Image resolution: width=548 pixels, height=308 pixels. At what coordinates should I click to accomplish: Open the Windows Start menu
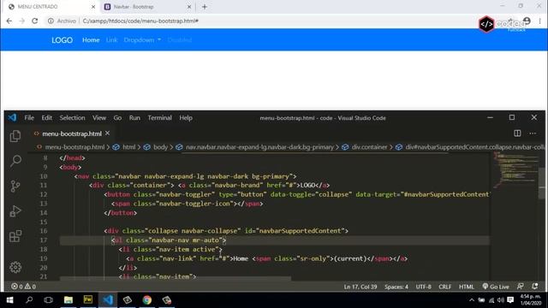point(9,300)
